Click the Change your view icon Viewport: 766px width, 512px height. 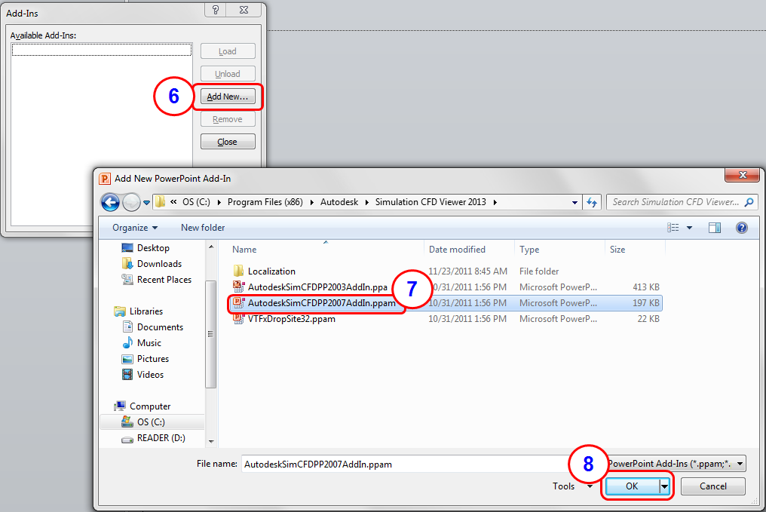click(673, 228)
